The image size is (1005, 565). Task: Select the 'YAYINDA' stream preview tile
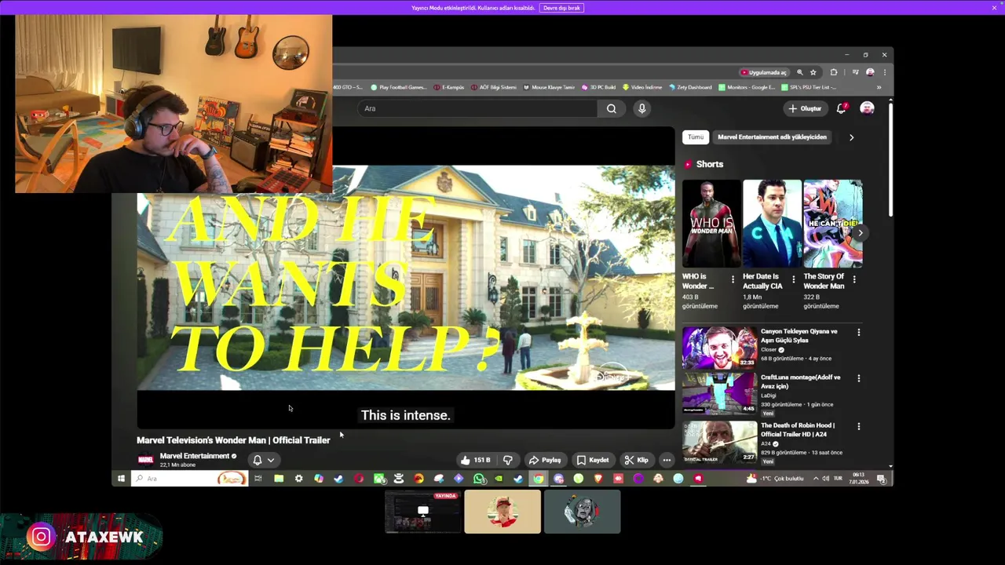422,512
